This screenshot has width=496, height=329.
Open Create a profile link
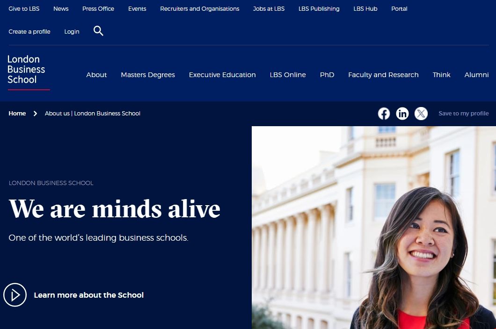29,32
